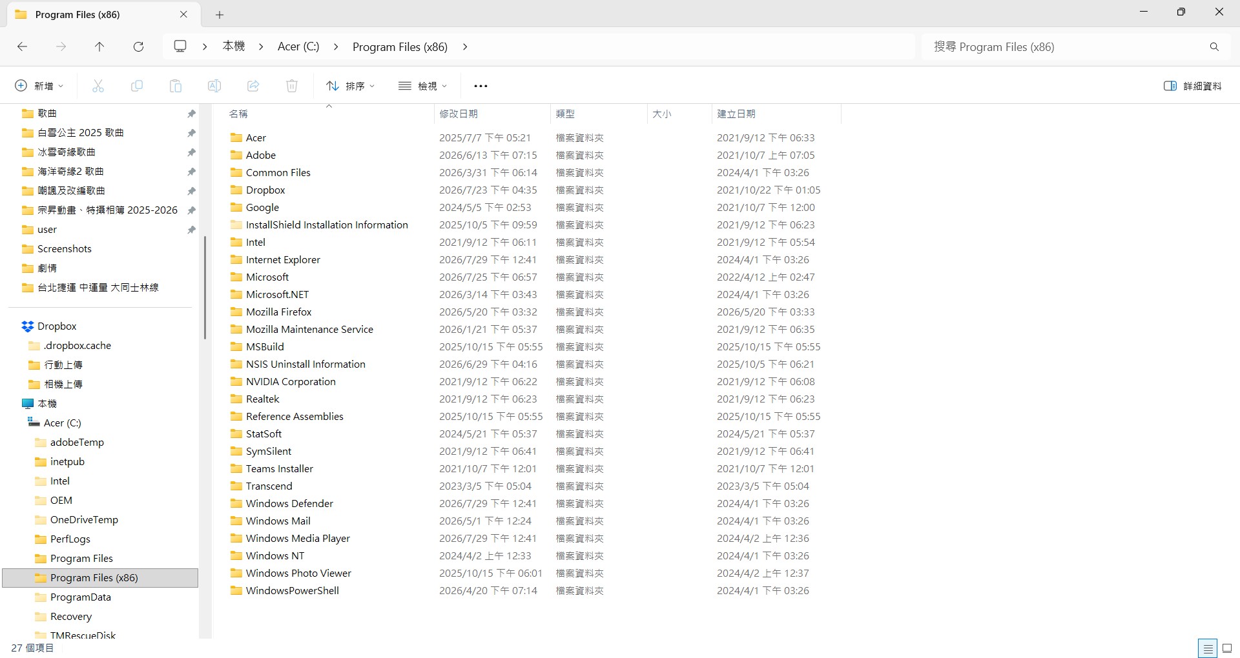The image size is (1240, 658).
Task: Go back to previous folder
Action: tap(22, 46)
